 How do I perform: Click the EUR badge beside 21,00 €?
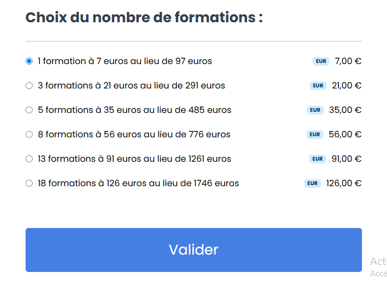click(318, 86)
